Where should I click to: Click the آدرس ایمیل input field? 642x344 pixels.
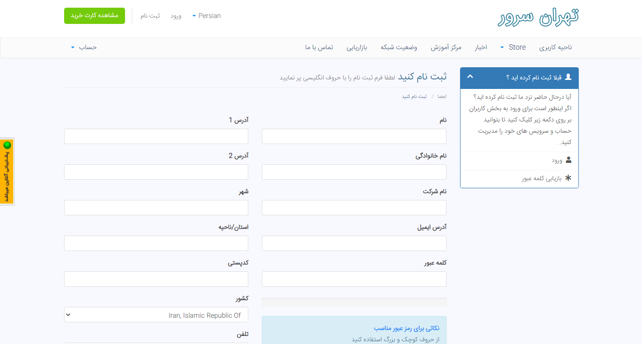click(x=354, y=243)
